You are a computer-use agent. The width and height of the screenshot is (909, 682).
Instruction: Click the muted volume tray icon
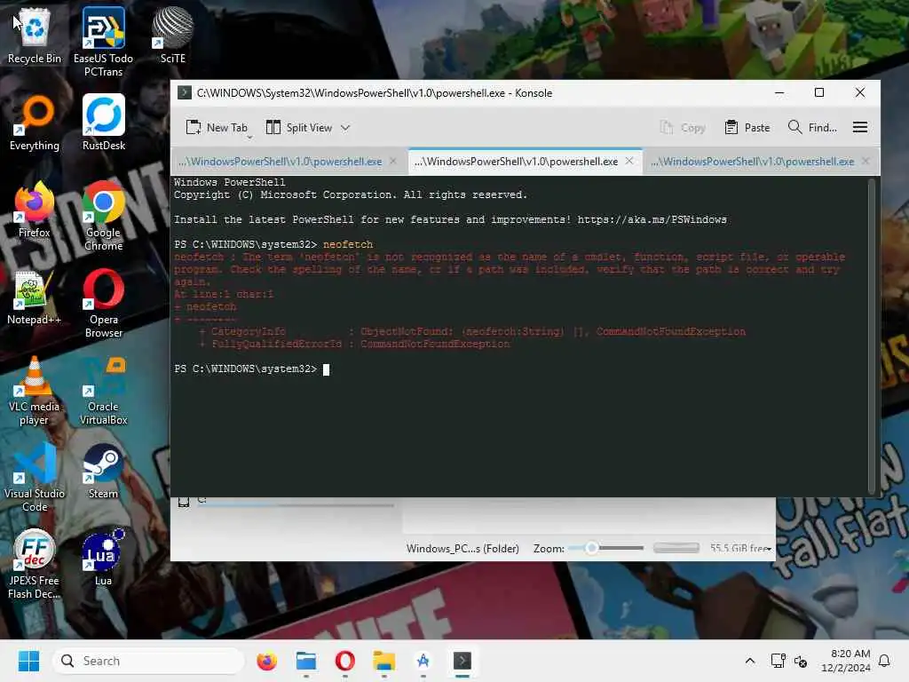point(801,661)
